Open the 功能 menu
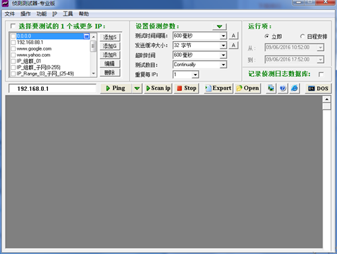The height and width of the screenshot is (254, 337). [x=41, y=14]
